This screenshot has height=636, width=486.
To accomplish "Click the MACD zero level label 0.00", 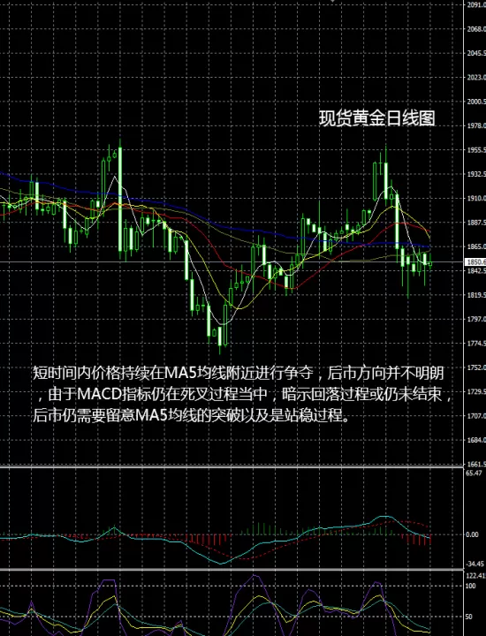I will (472, 534).
